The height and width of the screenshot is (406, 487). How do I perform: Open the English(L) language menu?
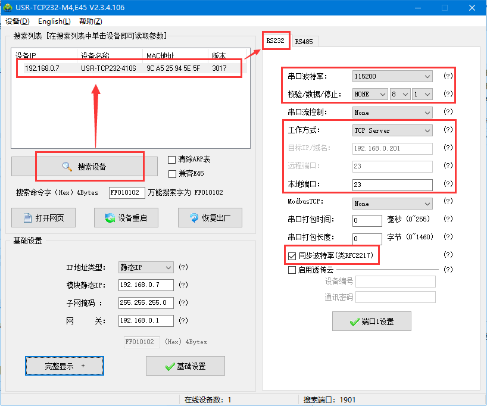[x=54, y=21]
